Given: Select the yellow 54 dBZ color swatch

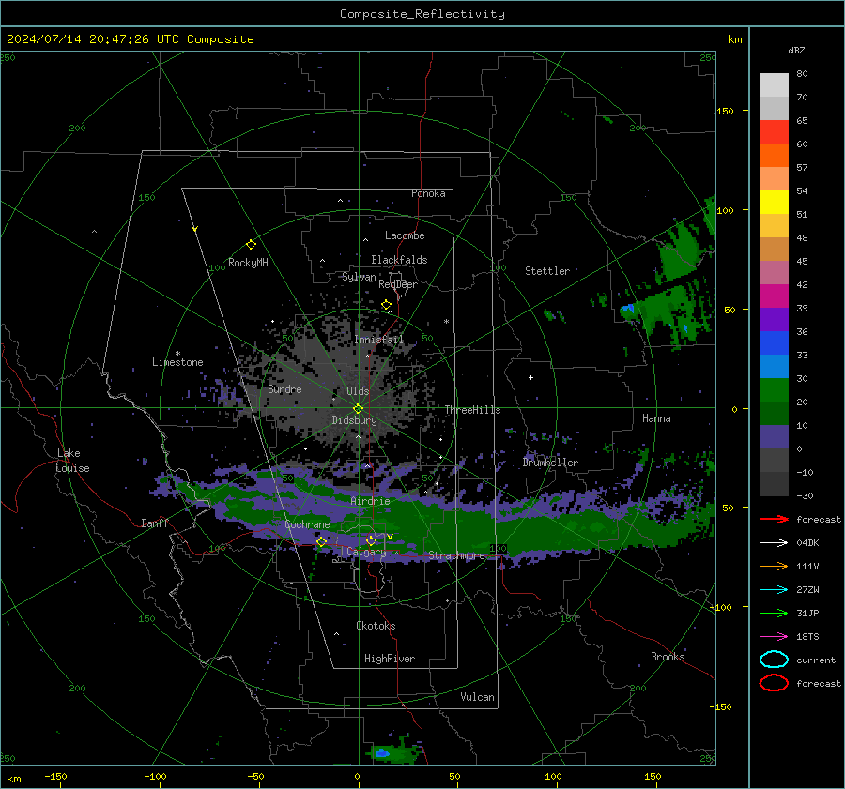Looking at the screenshot, I should click(774, 202).
